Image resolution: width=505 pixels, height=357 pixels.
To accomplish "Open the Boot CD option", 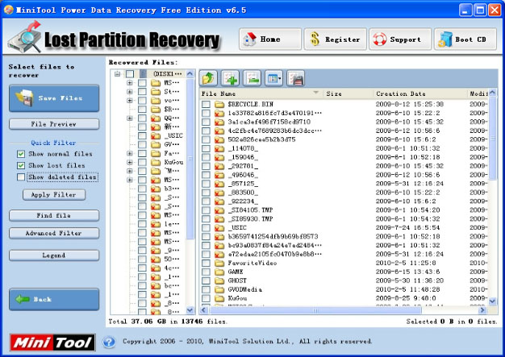I will coord(465,39).
